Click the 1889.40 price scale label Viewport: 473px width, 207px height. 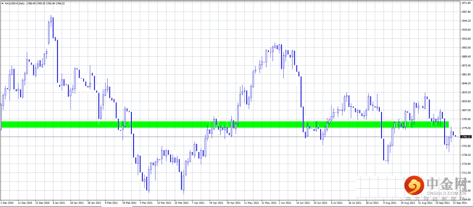[466, 57]
